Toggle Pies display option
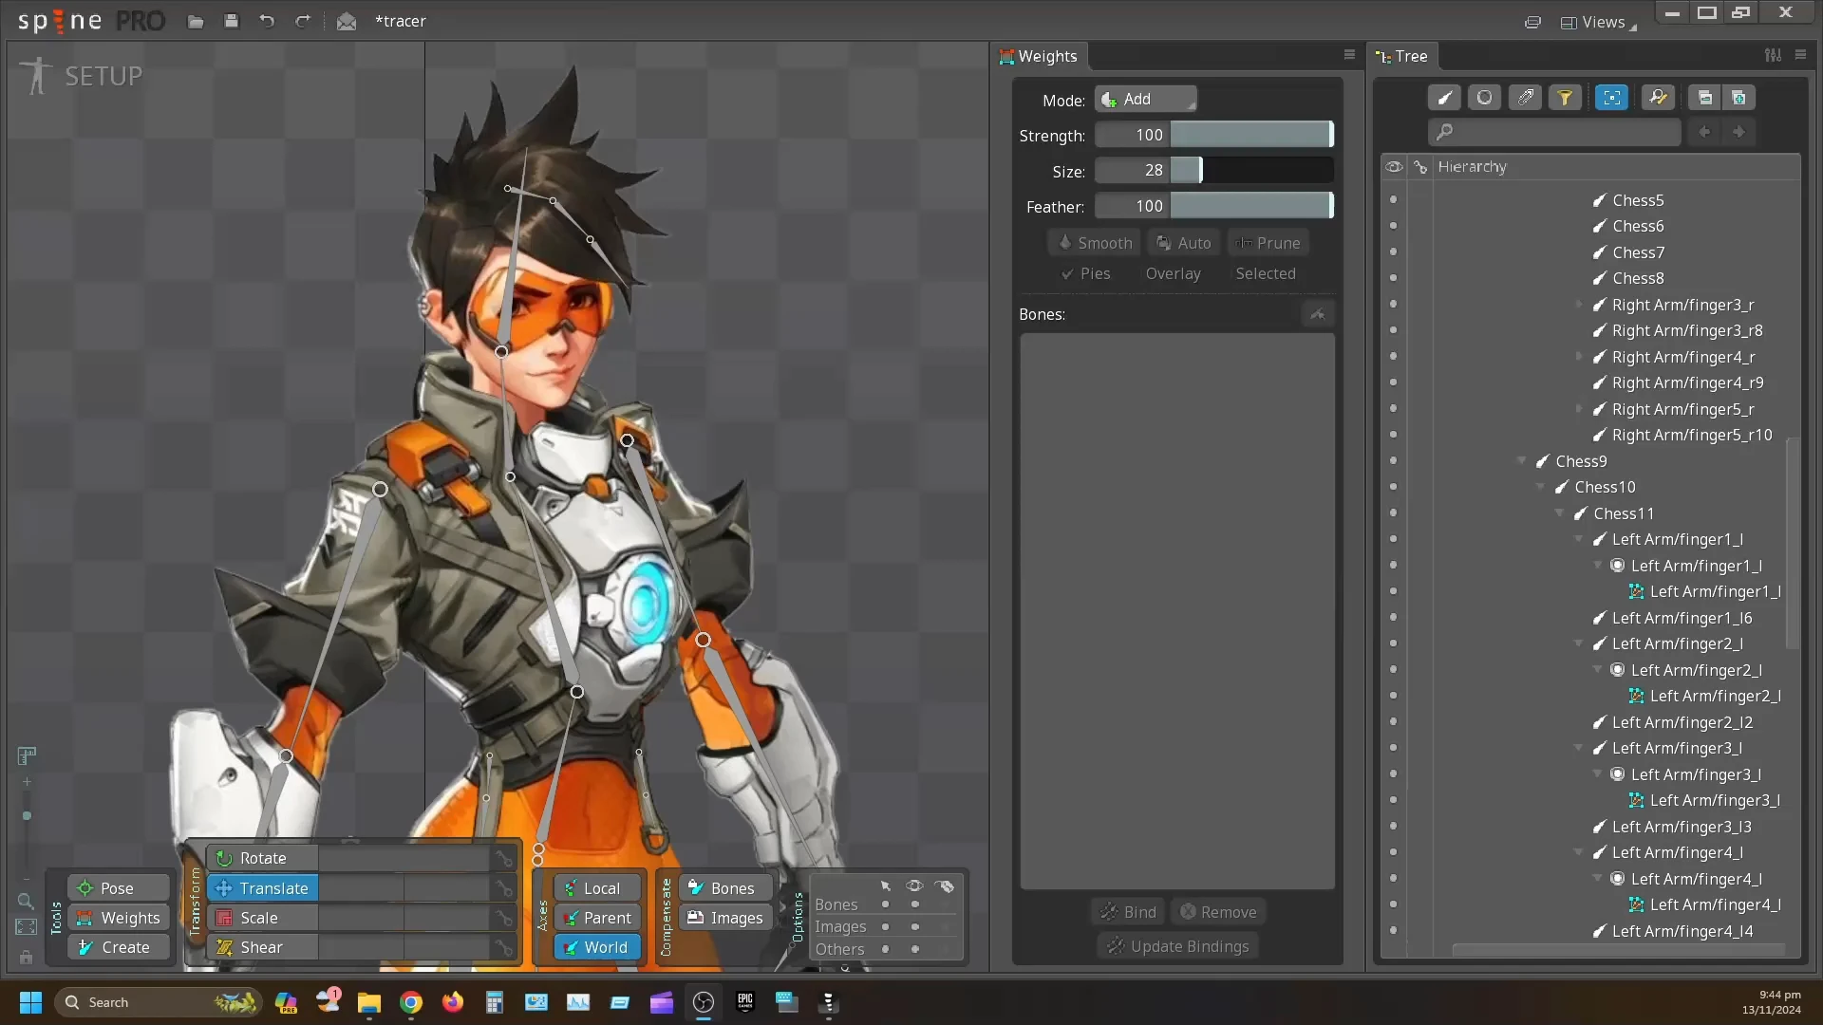 1085,273
